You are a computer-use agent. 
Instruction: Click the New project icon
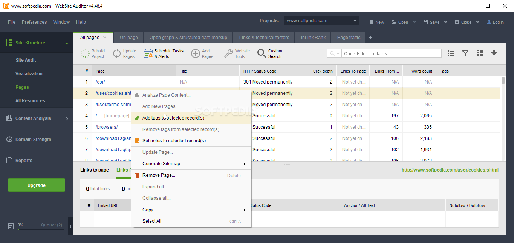pyautogui.click(x=371, y=22)
